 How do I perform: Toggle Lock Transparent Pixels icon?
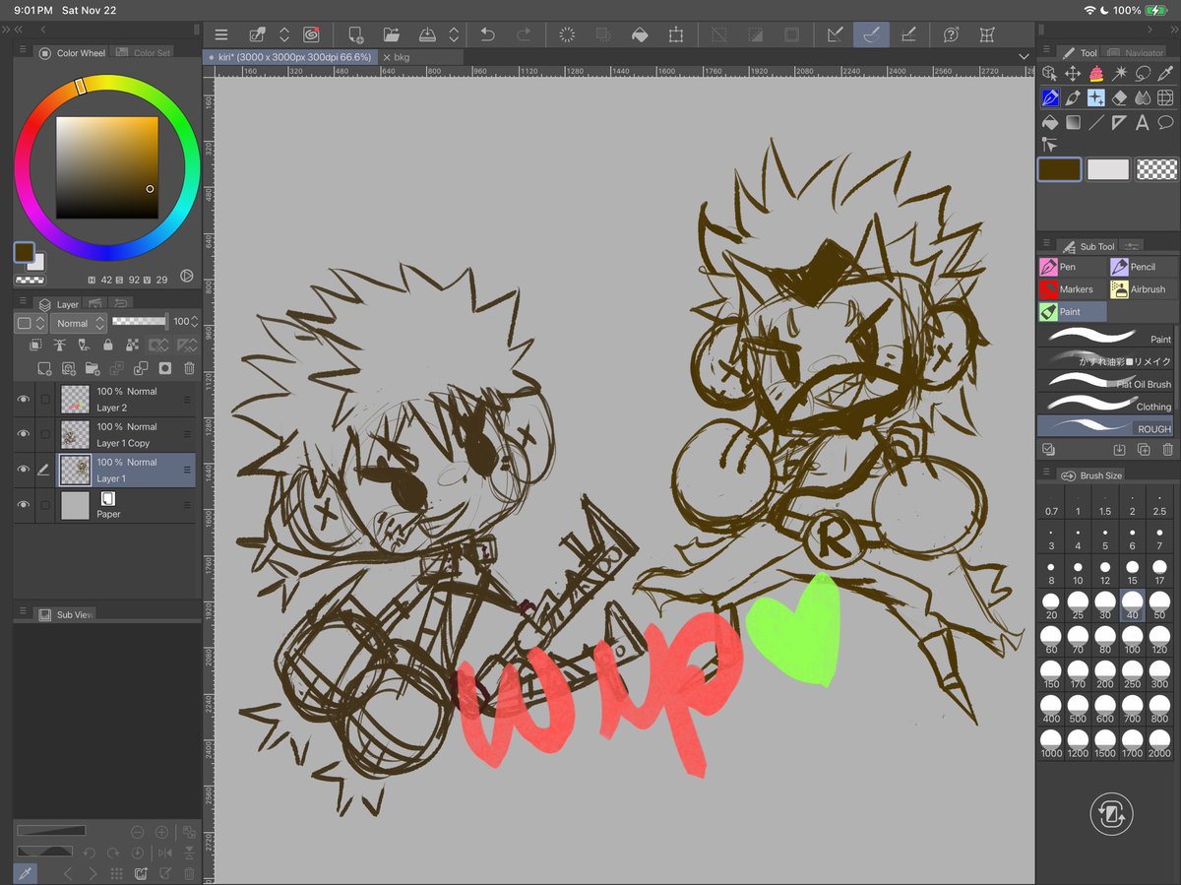[131, 345]
